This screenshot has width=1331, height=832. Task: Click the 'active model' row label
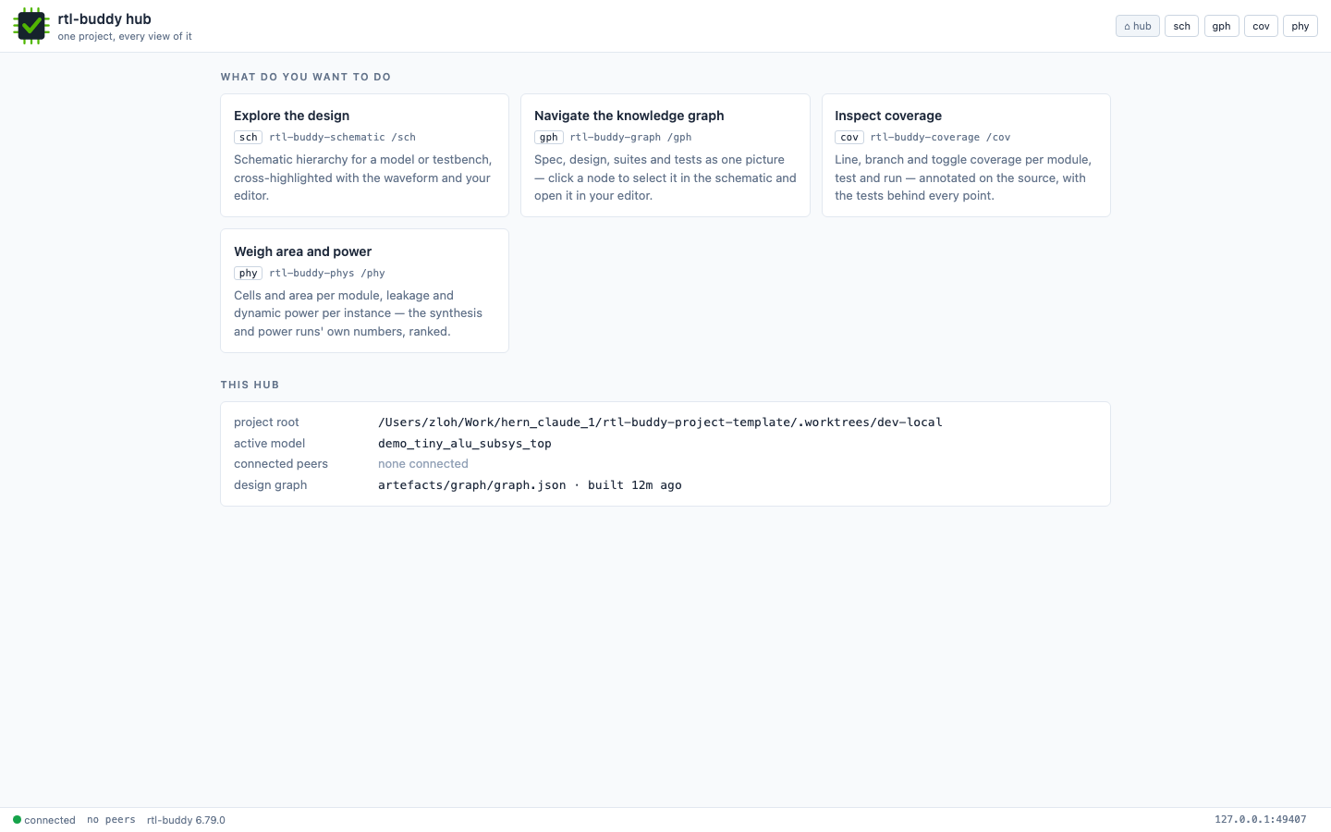point(269,444)
